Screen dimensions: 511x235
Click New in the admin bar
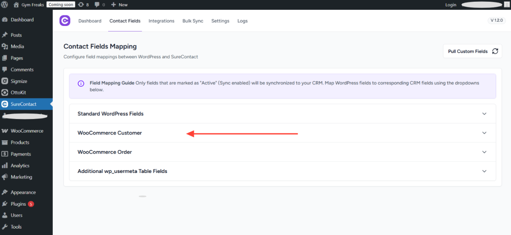pos(119,5)
